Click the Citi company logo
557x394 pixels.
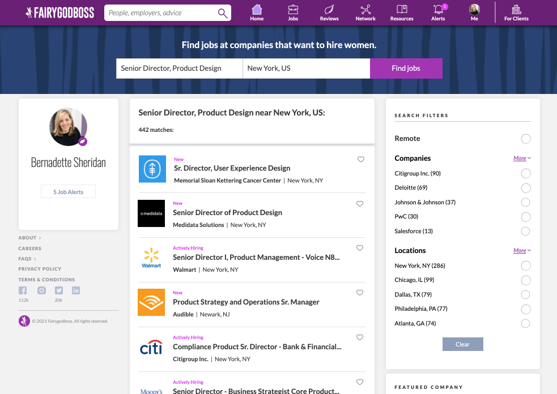151,347
